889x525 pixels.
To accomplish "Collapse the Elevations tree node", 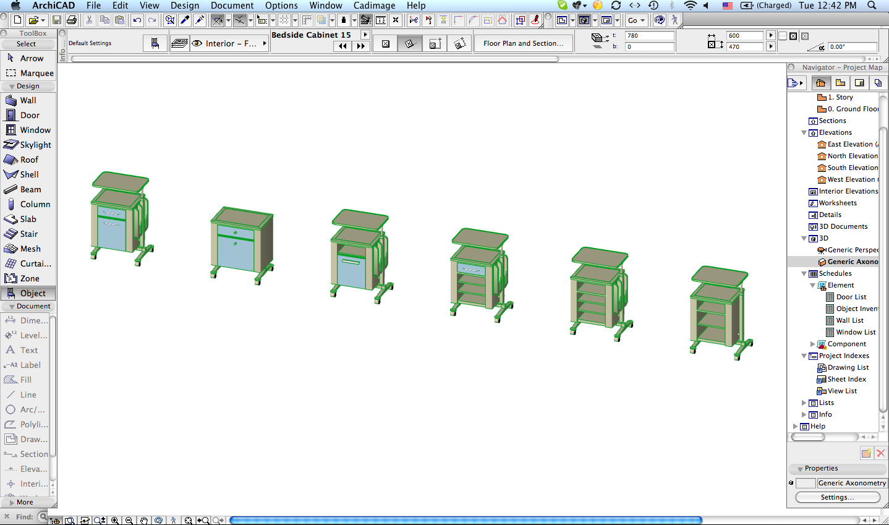I will click(x=804, y=132).
